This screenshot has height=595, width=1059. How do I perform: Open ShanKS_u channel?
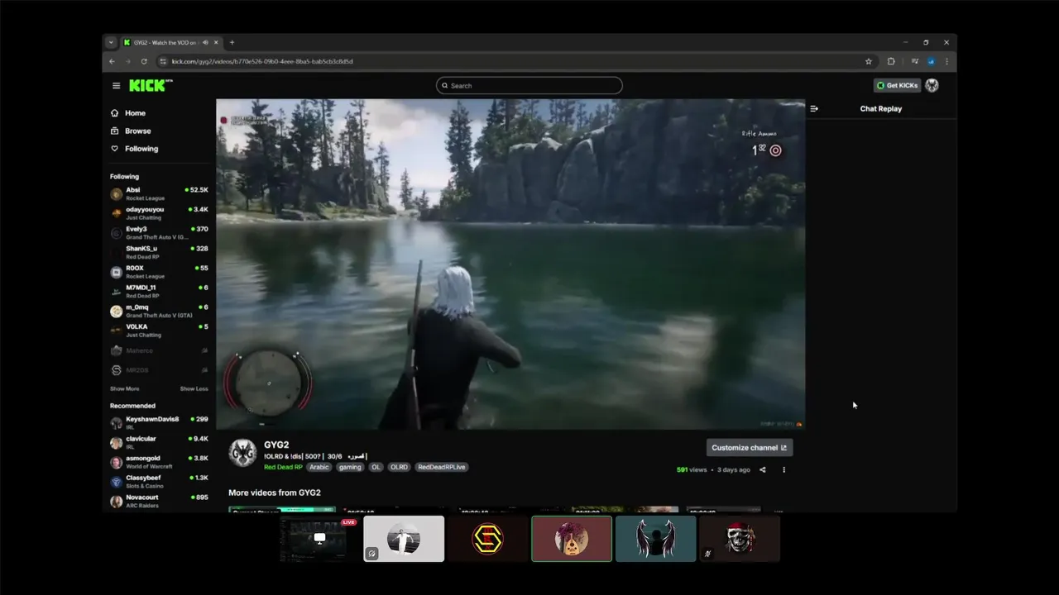coord(159,252)
